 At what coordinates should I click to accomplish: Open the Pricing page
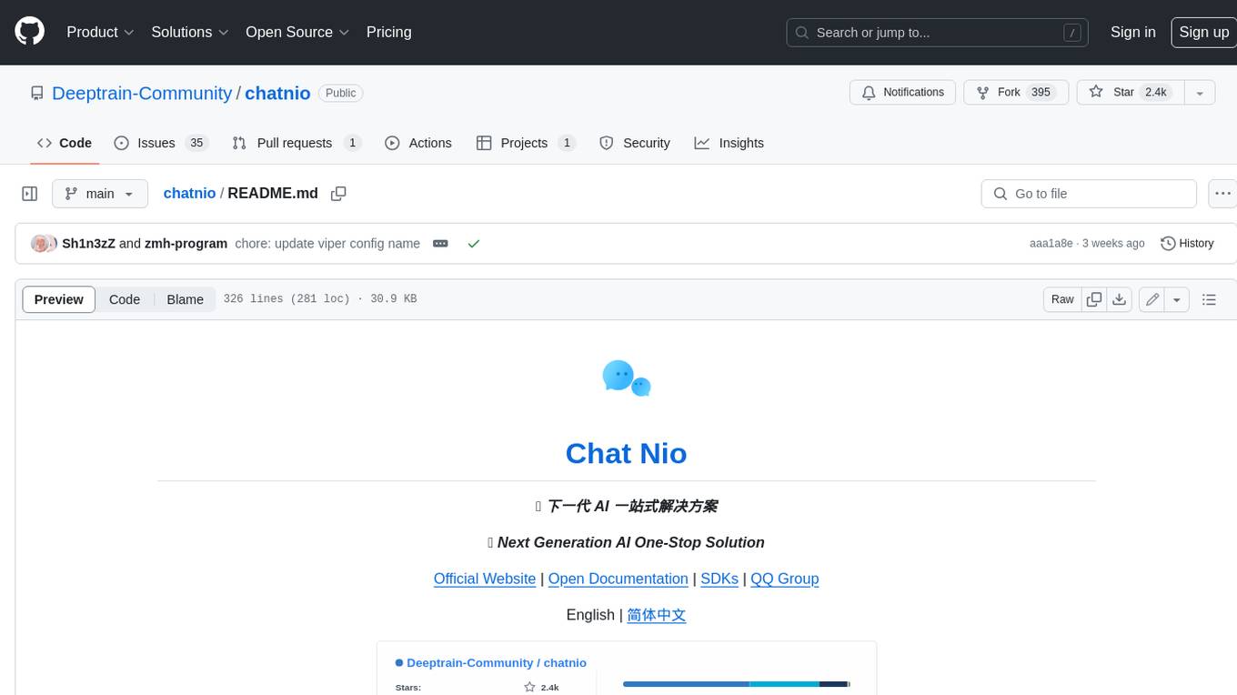[388, 32]
